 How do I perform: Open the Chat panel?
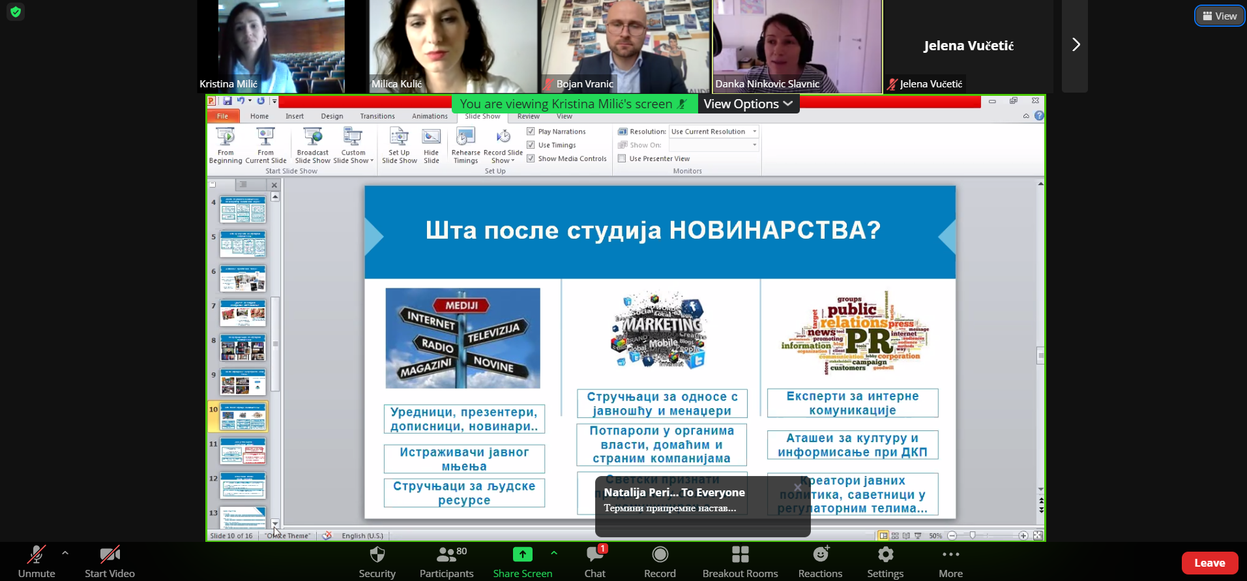coord(594,561)
